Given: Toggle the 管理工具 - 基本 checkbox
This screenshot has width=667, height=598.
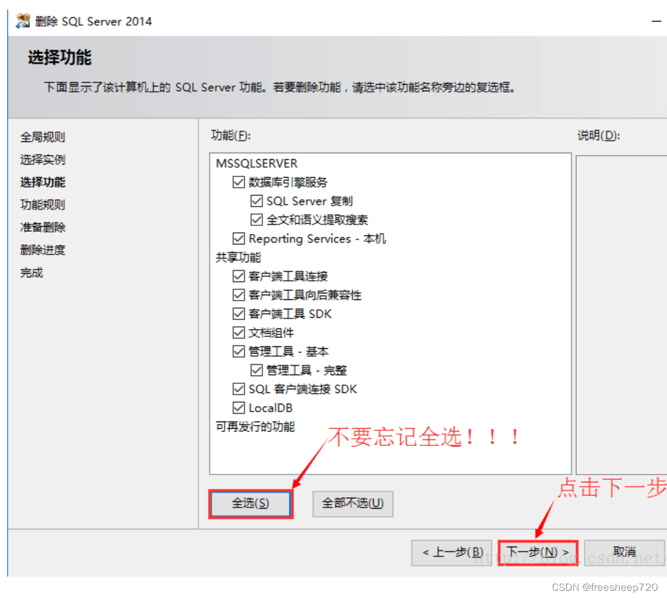Looking at the screenshot, I should (x=238, y=351).
